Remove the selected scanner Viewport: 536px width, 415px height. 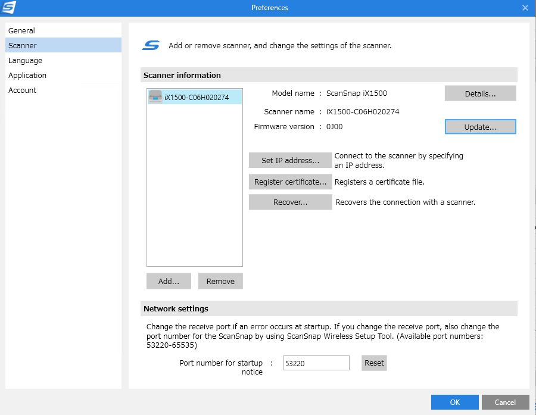[x=220, y=282]
